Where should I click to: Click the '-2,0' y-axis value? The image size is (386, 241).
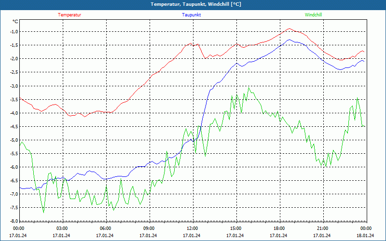click(x=14, y=58)
